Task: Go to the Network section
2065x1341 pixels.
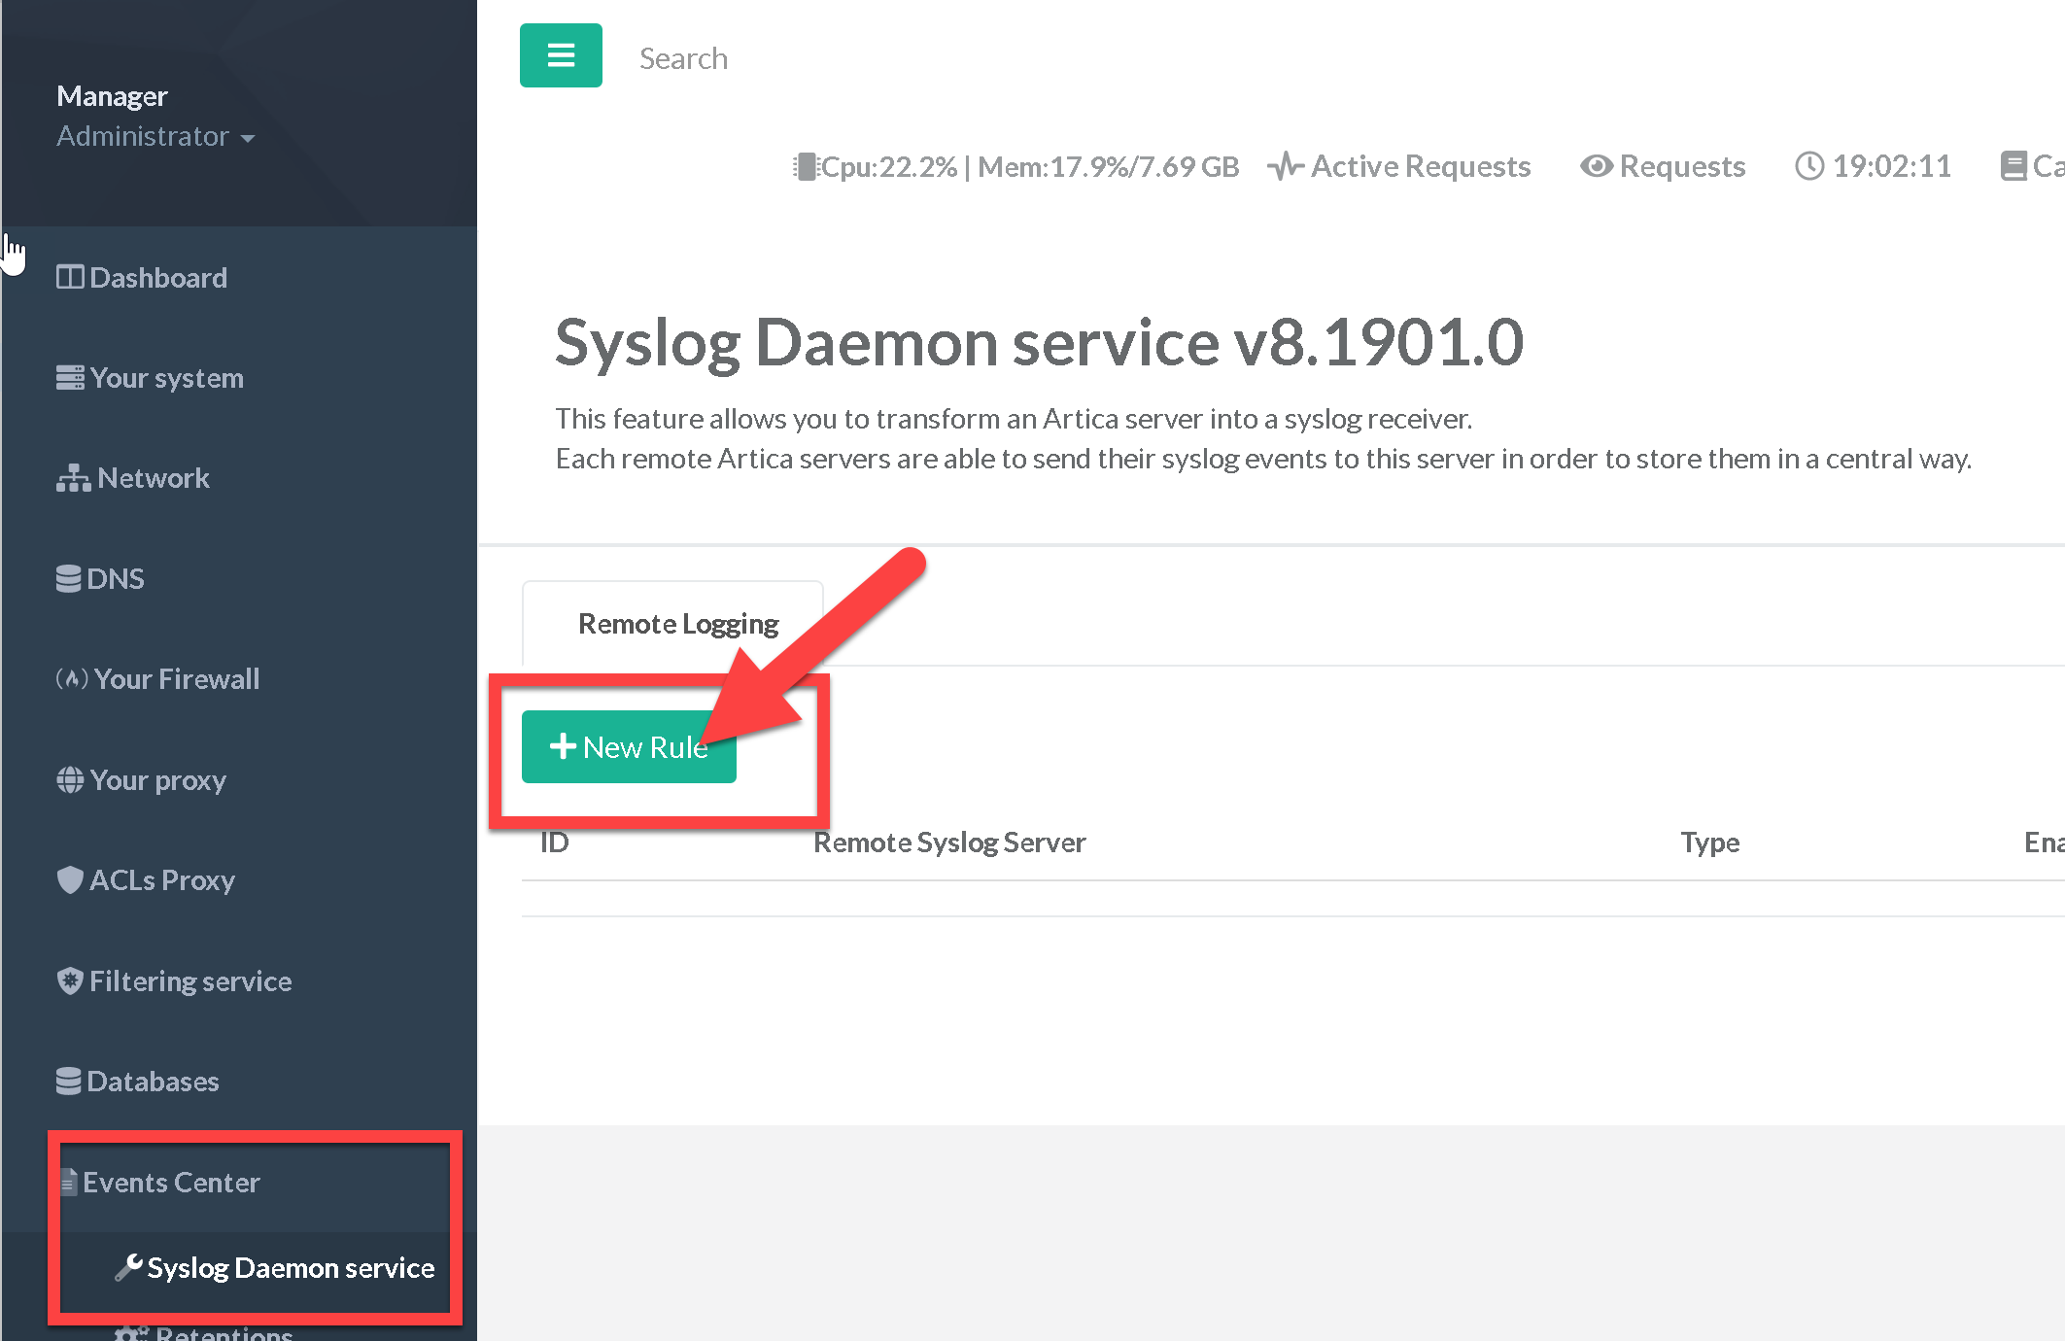Action: coord(133,478)
